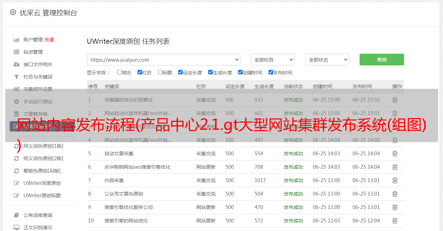Uncheck the 设定长度 field checkbox
This screenshot has width=443, height=231.
tap(180, 72)
